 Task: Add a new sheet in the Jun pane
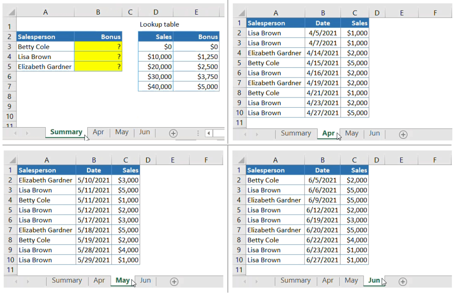[x=403, y=281]
